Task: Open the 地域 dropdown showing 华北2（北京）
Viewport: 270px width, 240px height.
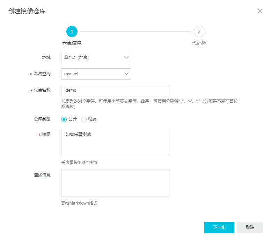Action: [x=96, y=57]
